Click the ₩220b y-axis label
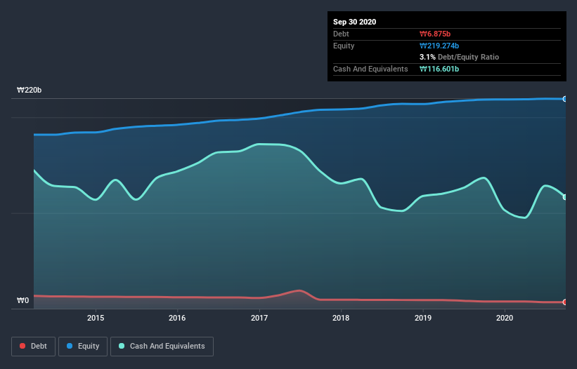Screen dimensions: 577x369 click(30, 90)
